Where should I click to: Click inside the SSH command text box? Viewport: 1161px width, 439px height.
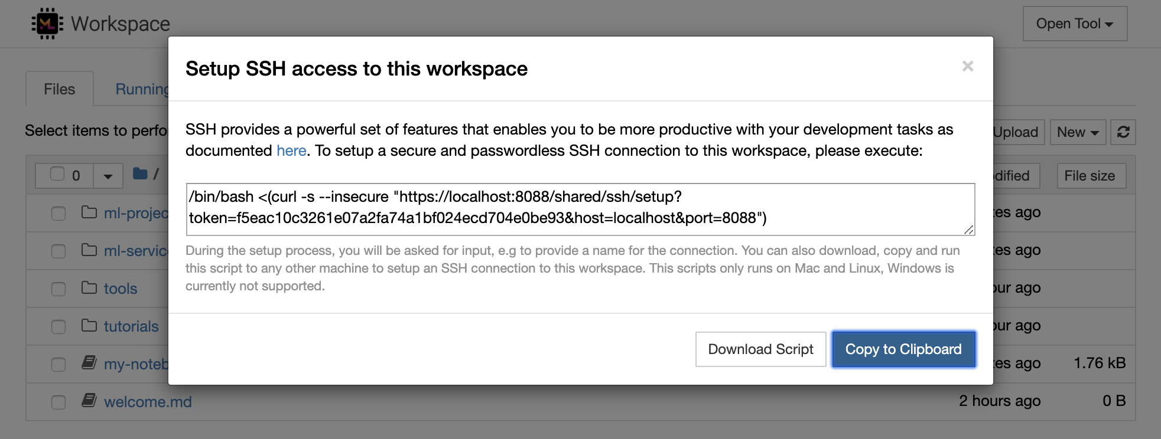579,209
